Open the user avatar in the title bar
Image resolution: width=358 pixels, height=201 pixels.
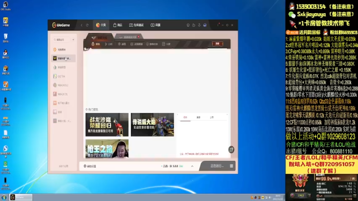coord(205,25)
